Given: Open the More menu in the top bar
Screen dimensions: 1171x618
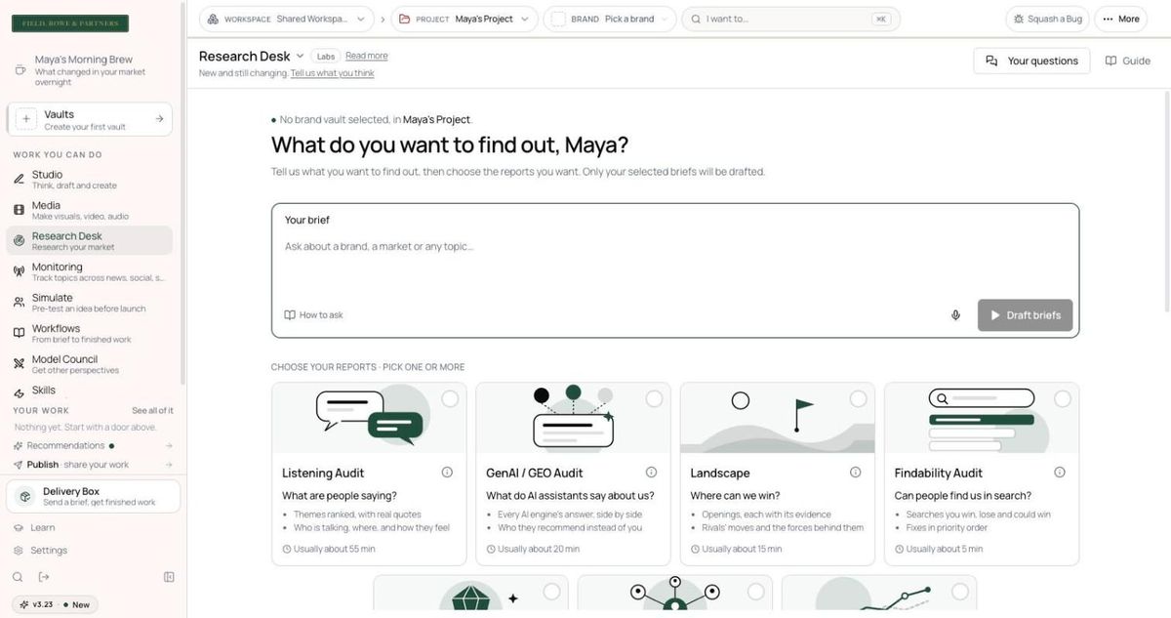Looking at the screenshot, I should tap(1120, 19).
